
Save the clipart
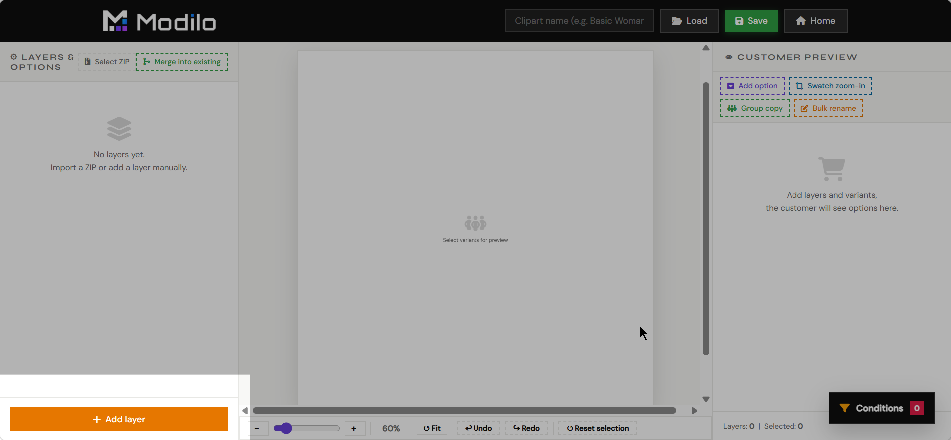pyautogui.click(x=751, y=21)
